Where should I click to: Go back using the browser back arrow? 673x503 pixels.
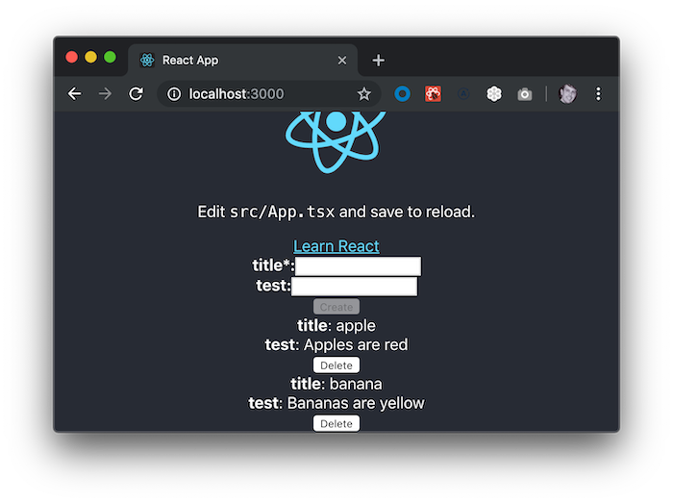tap(75, 93)
